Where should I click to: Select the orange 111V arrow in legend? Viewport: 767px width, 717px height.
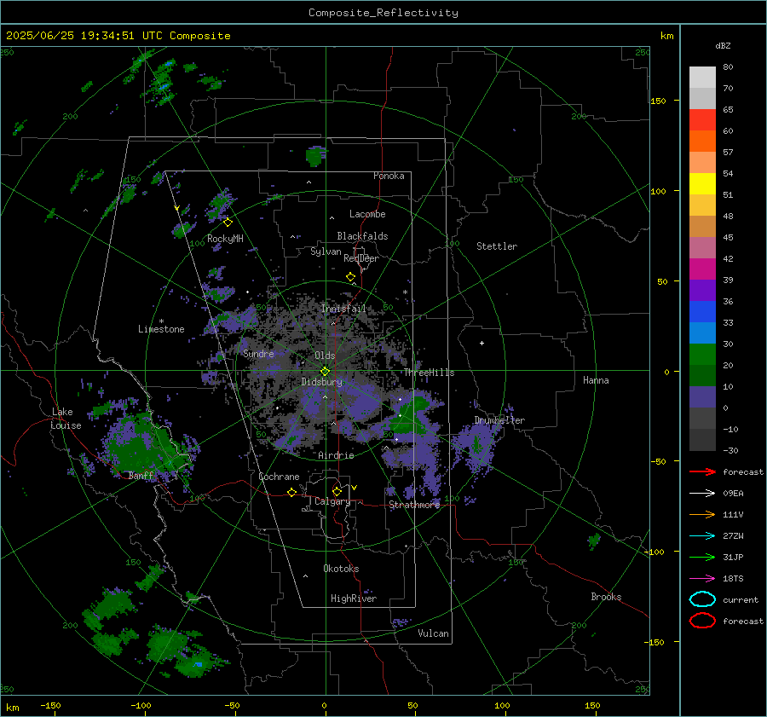tap(702, 514)
